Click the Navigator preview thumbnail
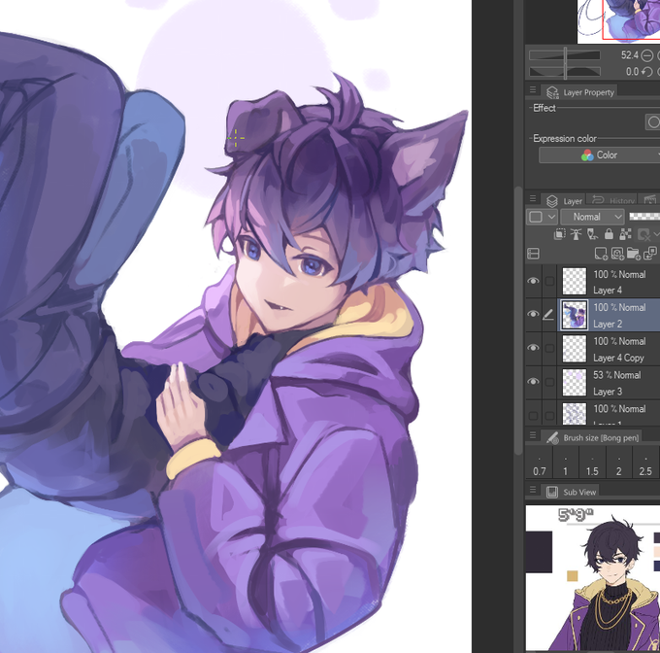660x653 pixels. coord(618,21)
